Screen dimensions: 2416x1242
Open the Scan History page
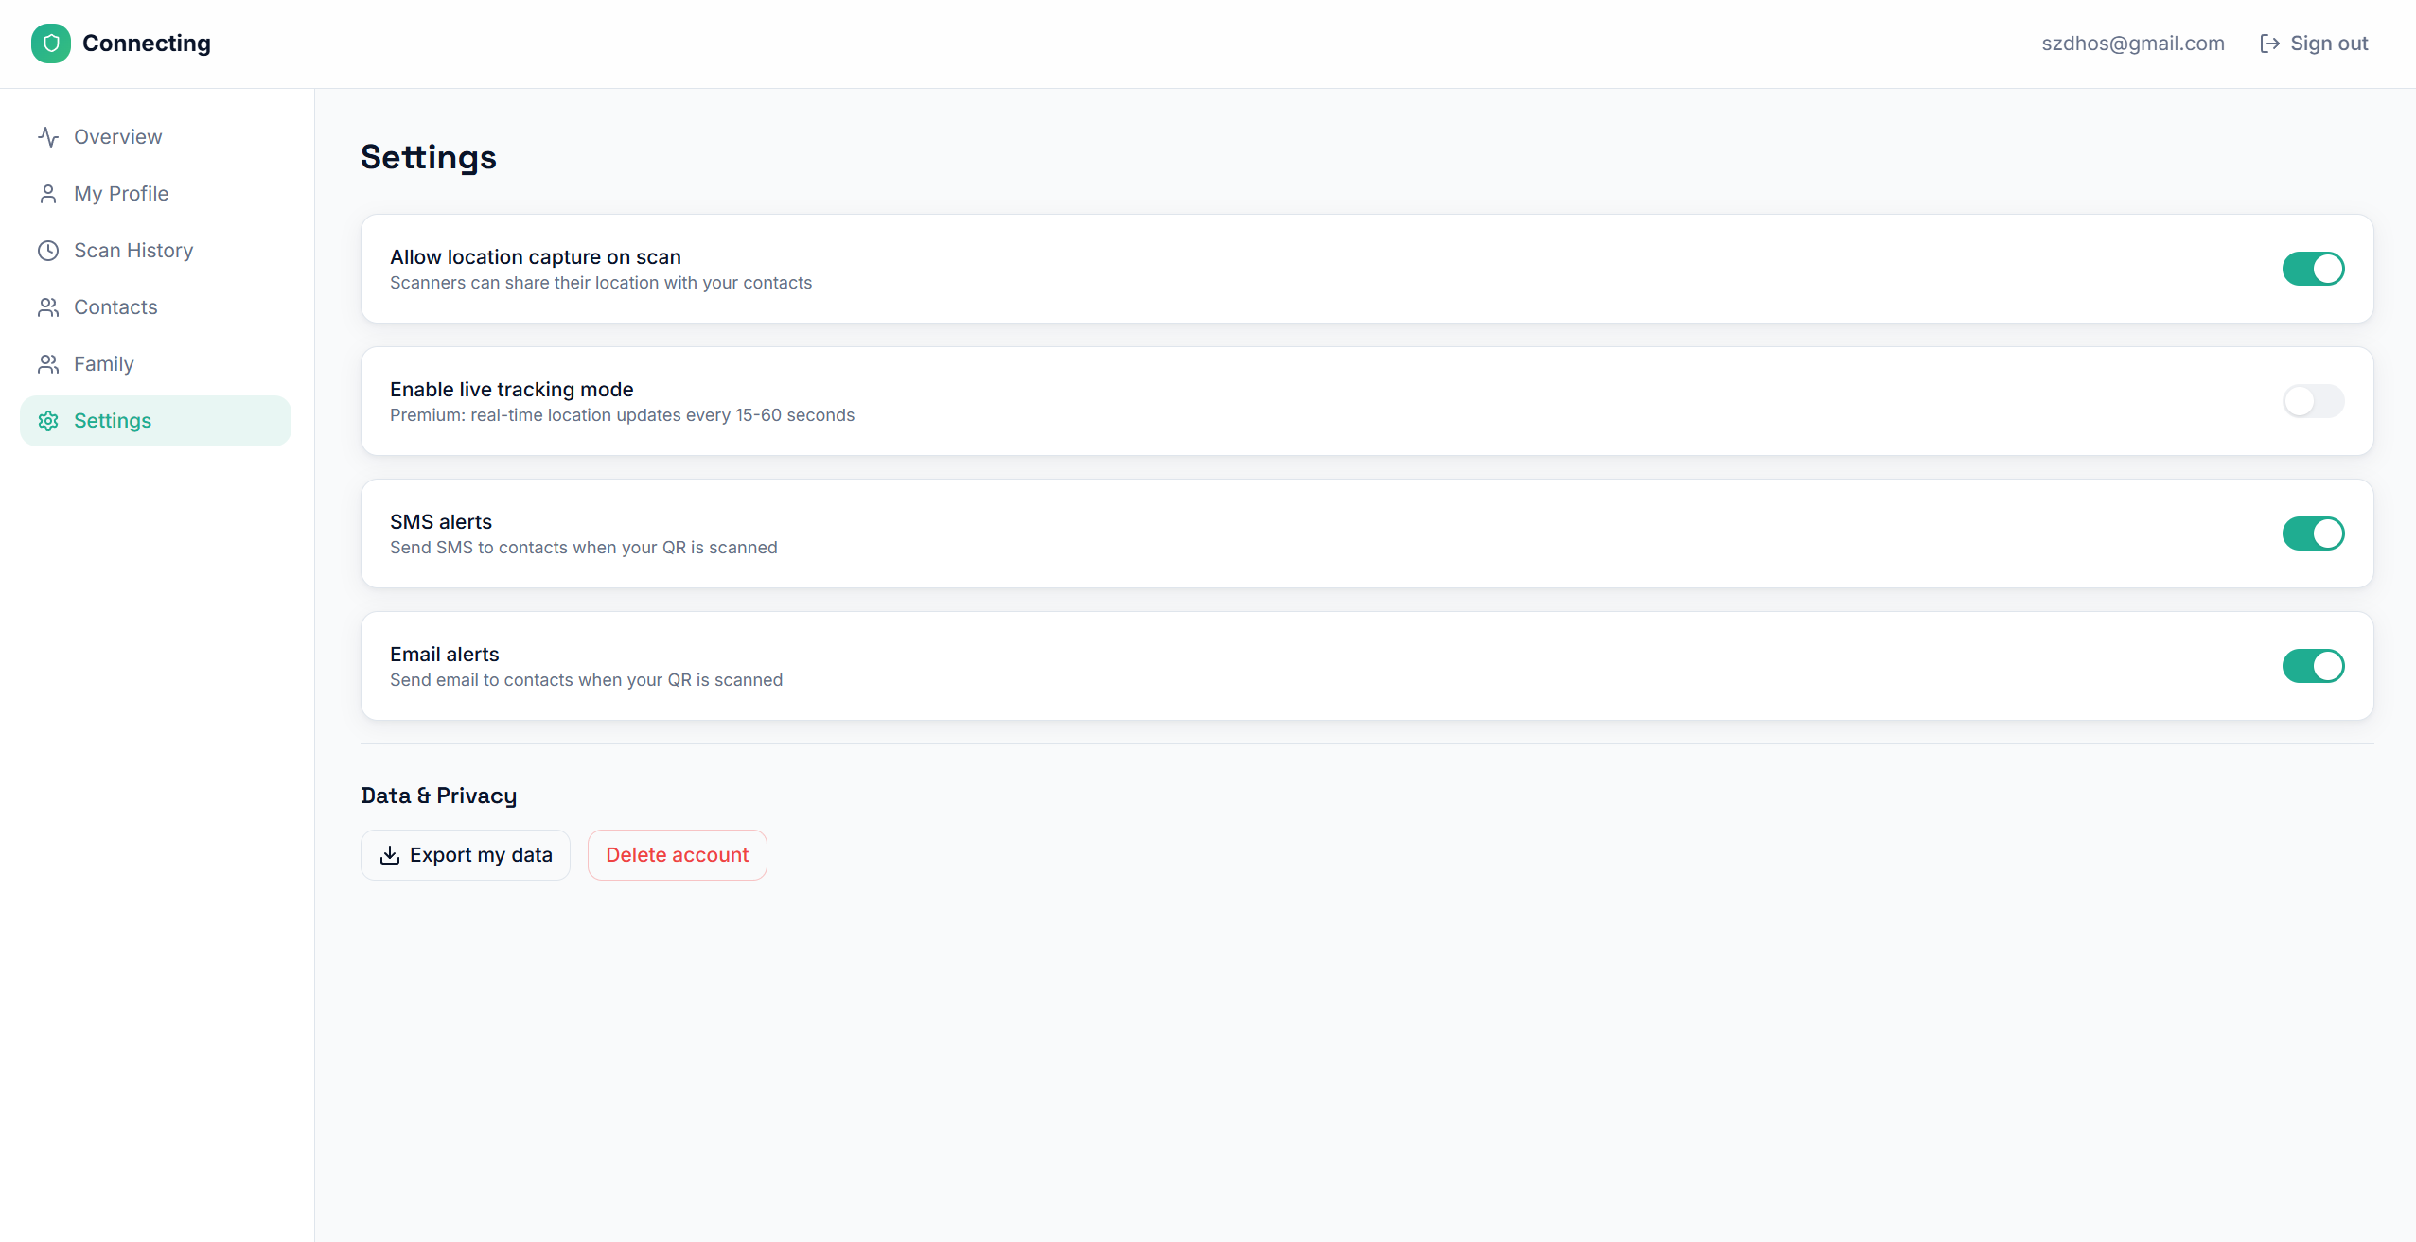pyautogui.click(x=133, y=251)
